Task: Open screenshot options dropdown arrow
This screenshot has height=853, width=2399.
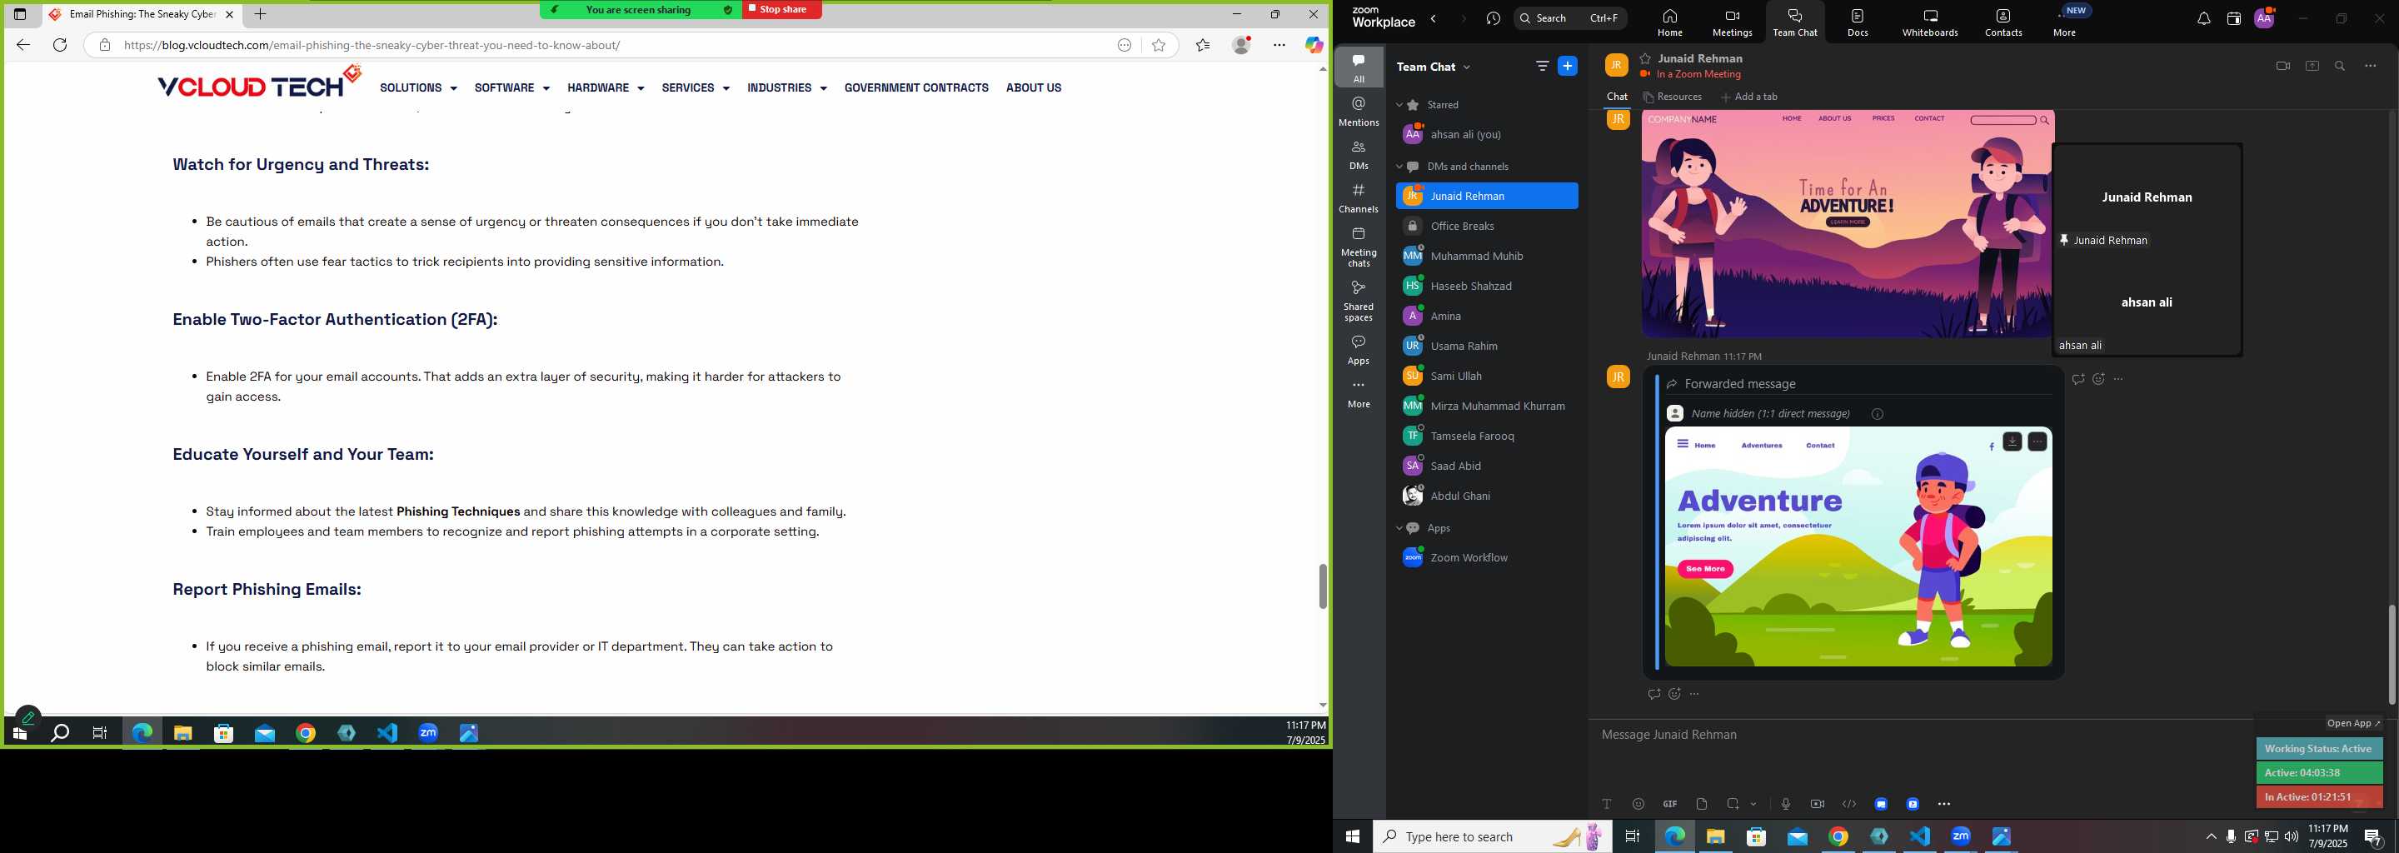Action: pos(1753,804)
